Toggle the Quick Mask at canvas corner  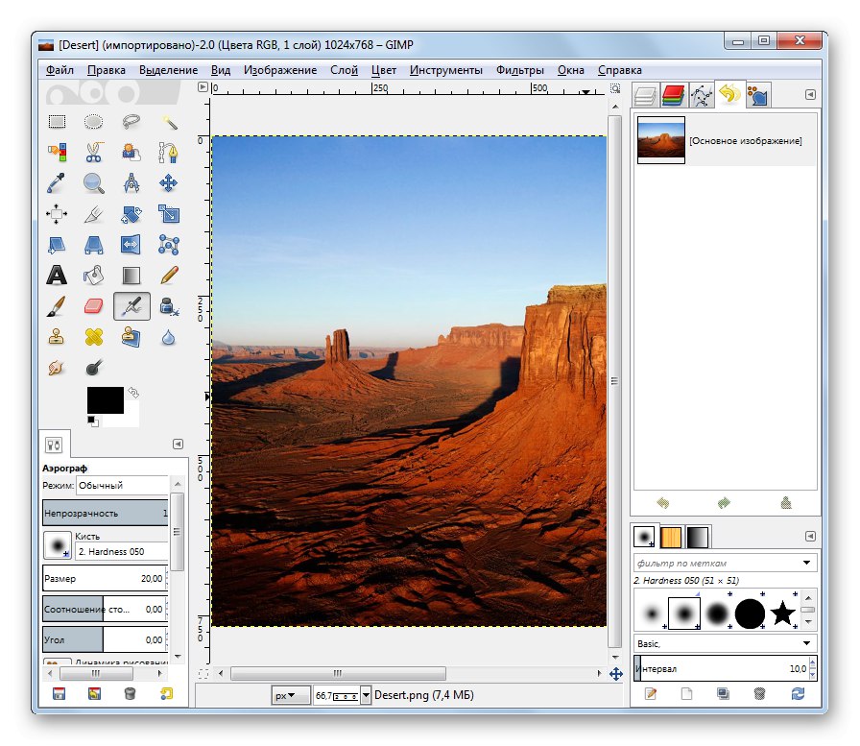tap(203, 674)
